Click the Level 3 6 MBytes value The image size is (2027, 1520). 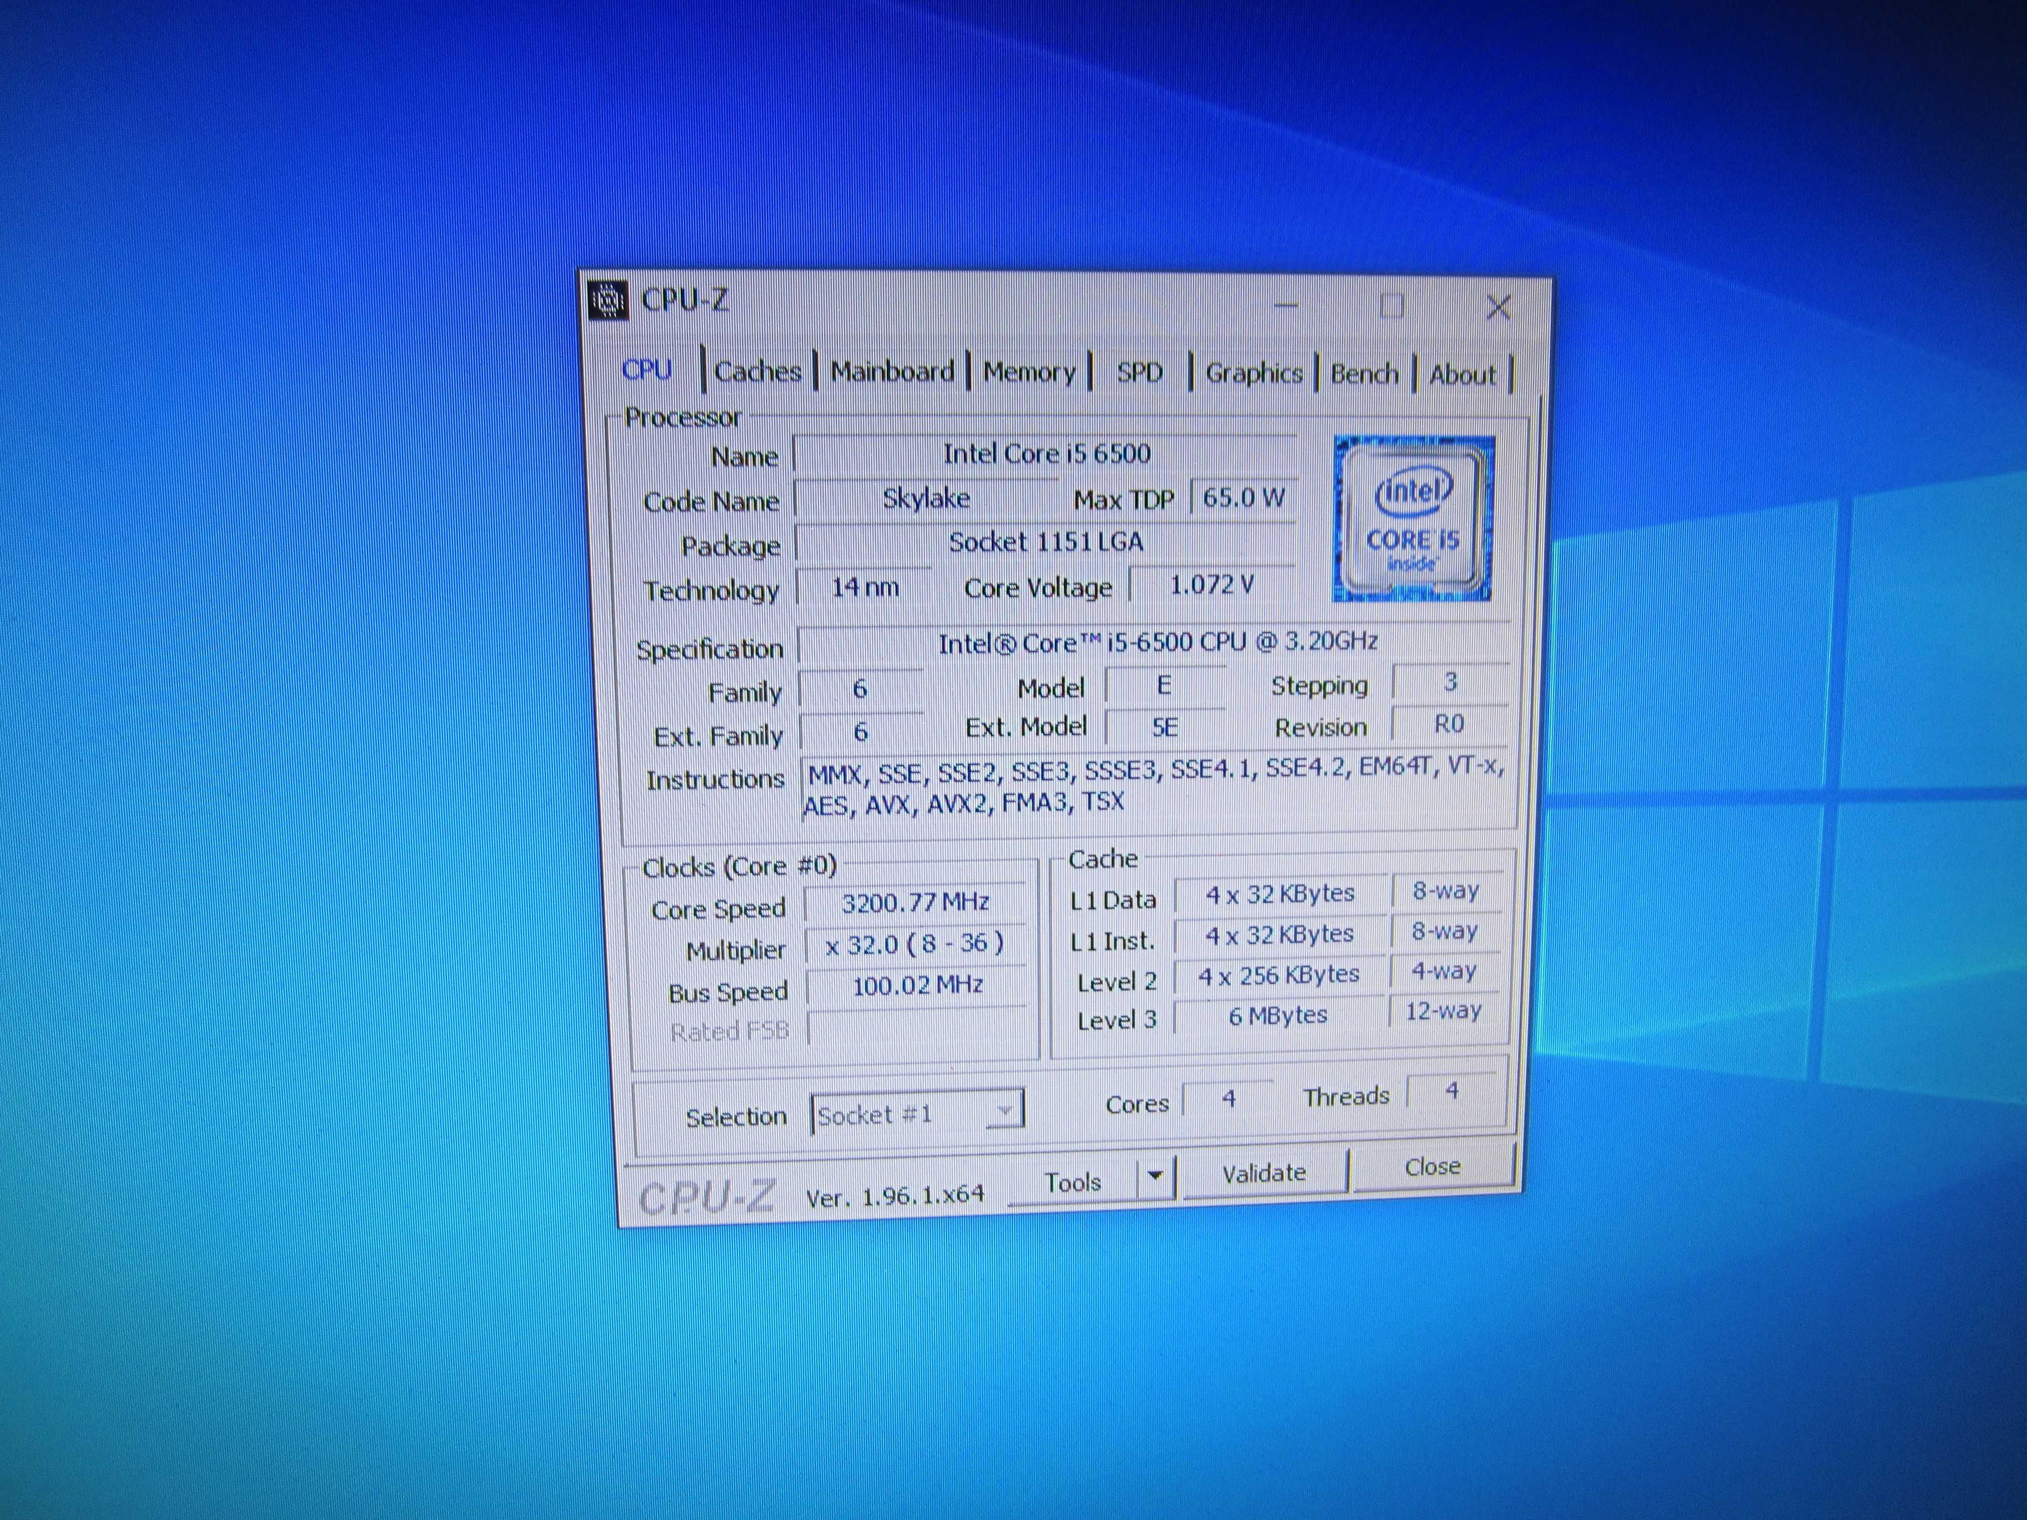tap(1280, 1015)
